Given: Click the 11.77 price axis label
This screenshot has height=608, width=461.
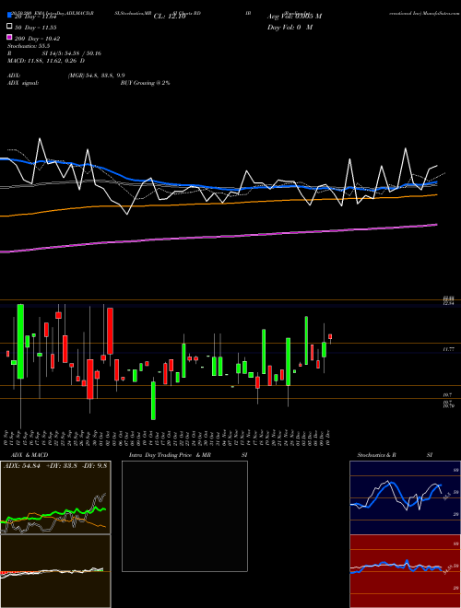Looking at the screenshot, I should (x=448, y=349).
